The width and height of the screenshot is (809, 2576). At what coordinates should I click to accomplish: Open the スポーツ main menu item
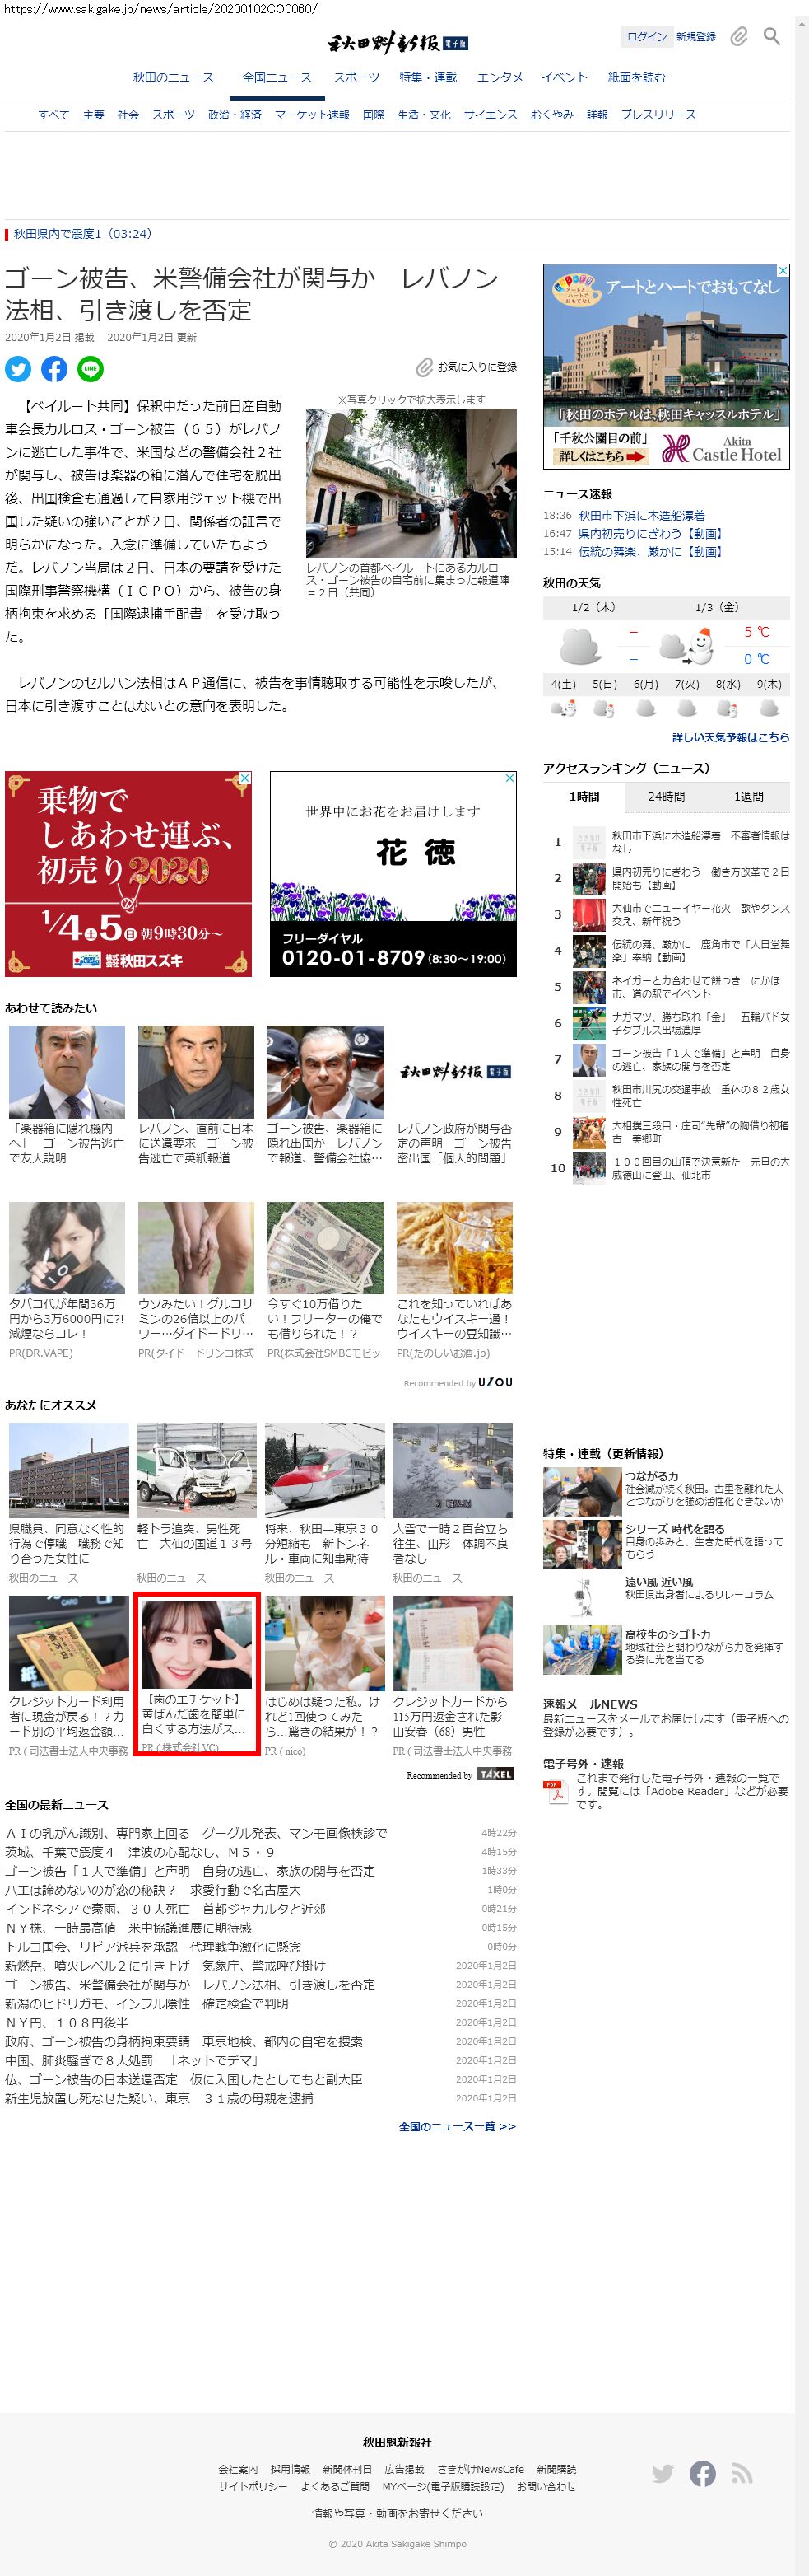(x=356, y=77)
